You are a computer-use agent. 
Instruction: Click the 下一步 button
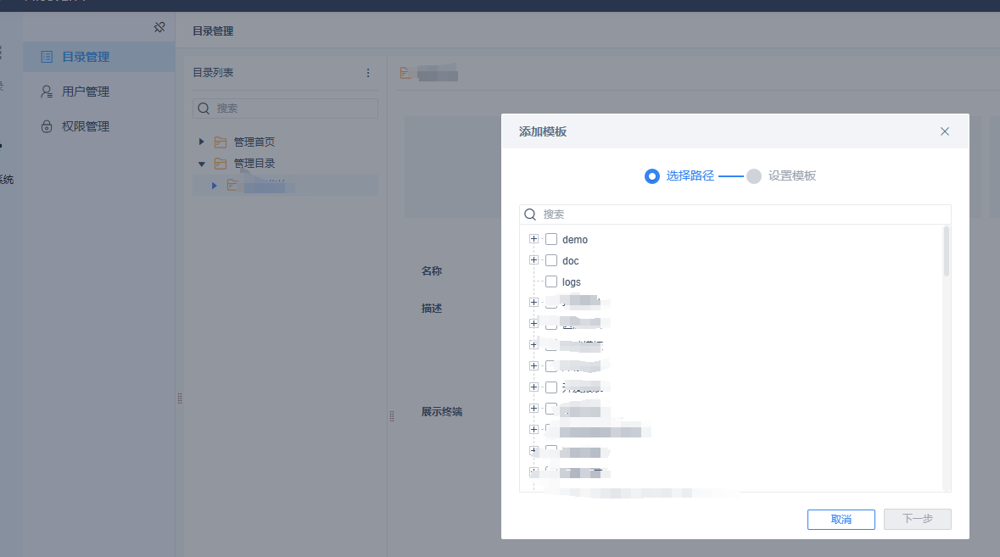pos(918,519)
